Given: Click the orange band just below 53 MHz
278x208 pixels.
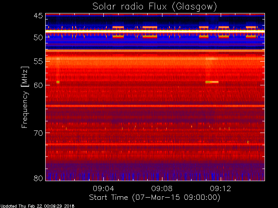Looking at the screenshot, I should pyautogui.click(x=155, y=51).
